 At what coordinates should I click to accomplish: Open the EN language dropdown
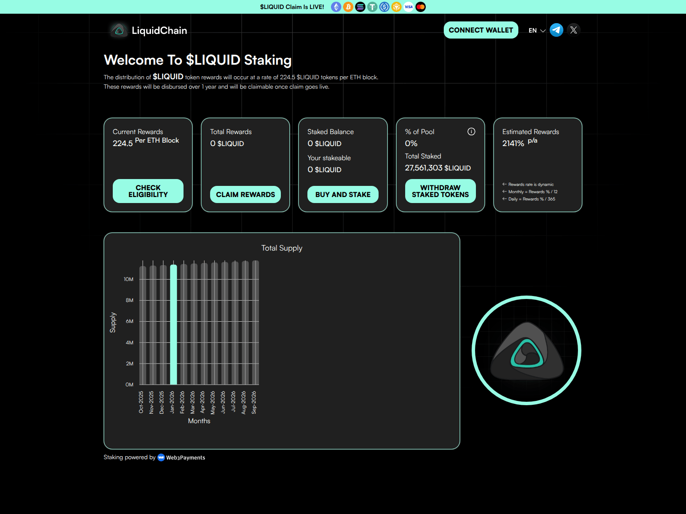[x=537, y=30]
